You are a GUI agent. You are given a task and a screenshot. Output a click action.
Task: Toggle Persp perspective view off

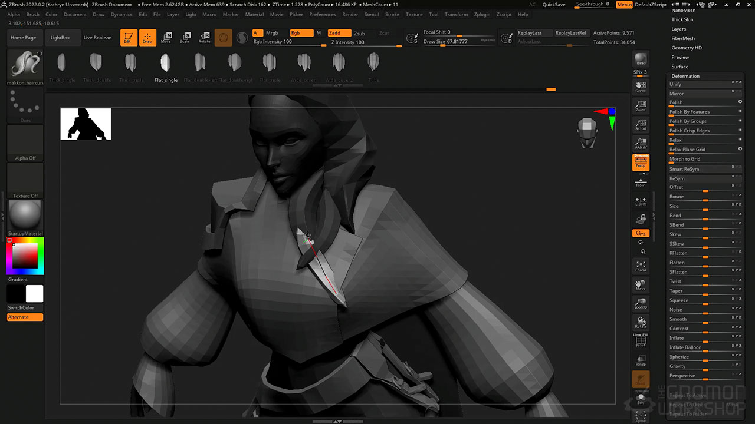pyautogui.click(x=641, y=162)
